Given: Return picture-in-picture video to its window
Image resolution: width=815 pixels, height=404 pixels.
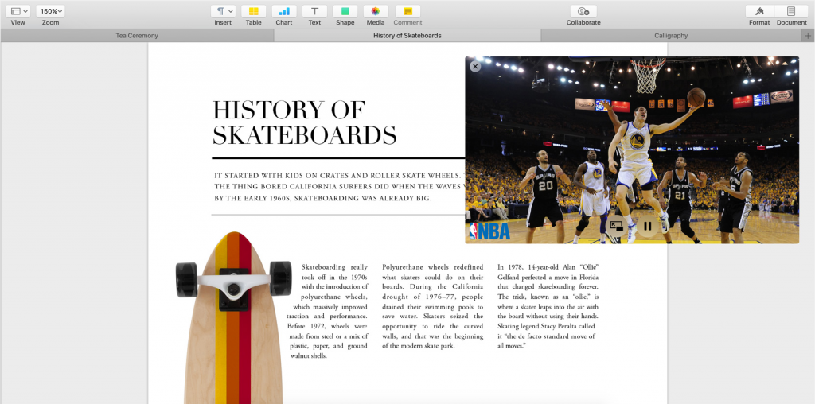Looking at the screenshot, I should click(x=616, y=227).
